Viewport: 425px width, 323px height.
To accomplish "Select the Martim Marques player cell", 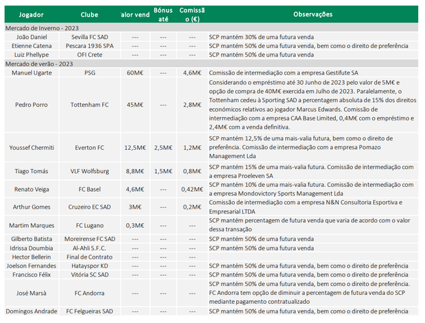I will click(33, 225).
